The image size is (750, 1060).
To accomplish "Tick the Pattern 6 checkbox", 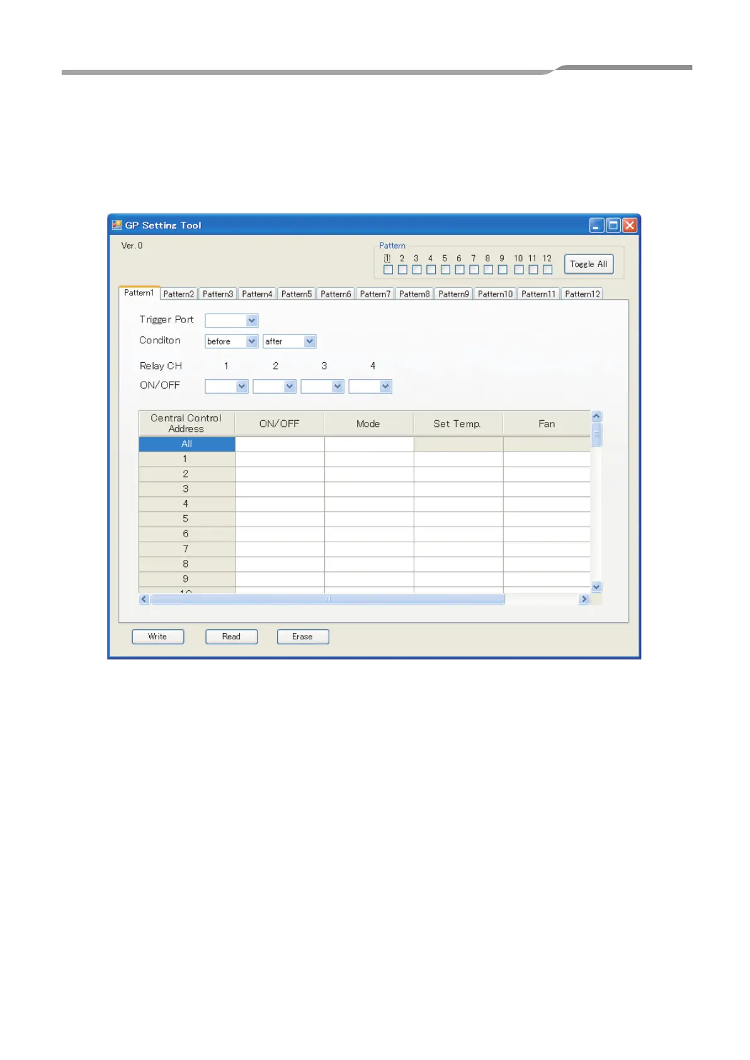I will pyautogui.click(x=460, y=270).
